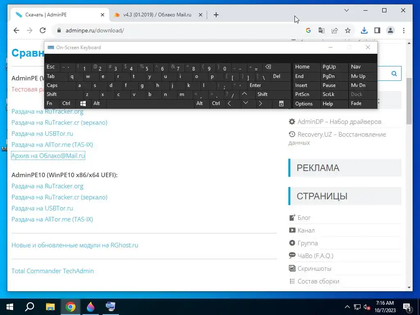Open taskbar search magnifier

click(30, 307)
